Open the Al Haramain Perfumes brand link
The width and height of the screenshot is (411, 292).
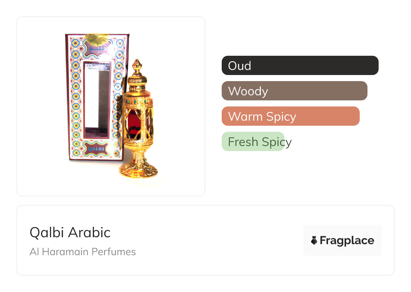click(x=83, y=252)
